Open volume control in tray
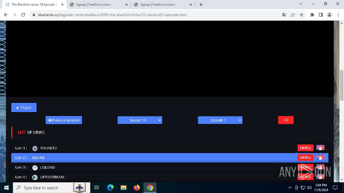 [x=309, y=188]
